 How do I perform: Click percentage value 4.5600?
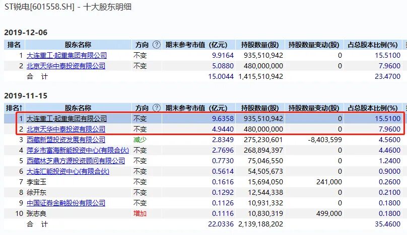389,140
